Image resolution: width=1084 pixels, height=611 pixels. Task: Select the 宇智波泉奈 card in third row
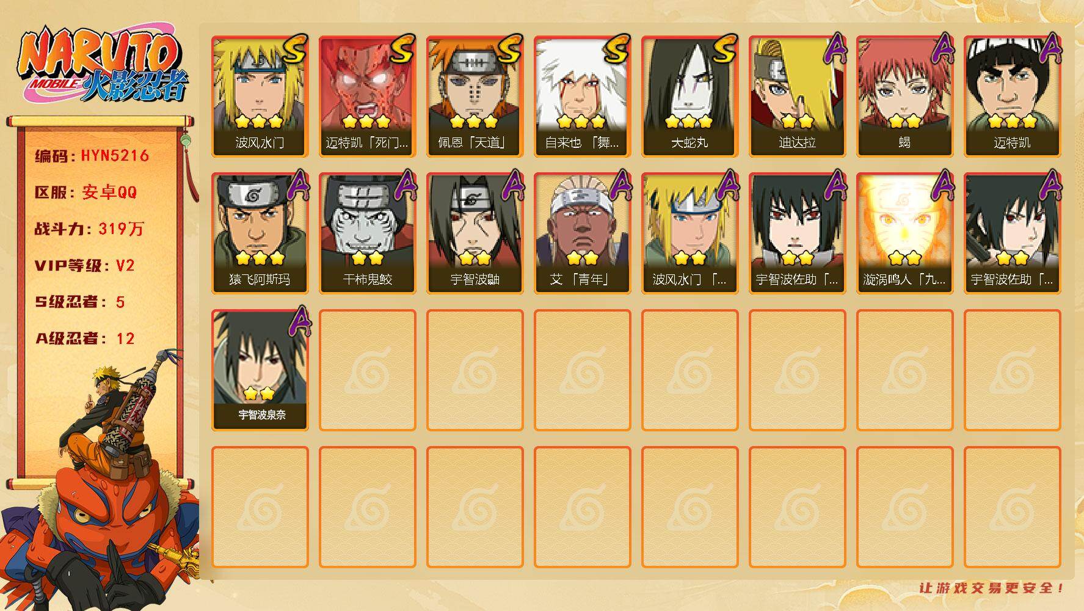(260, 370)
